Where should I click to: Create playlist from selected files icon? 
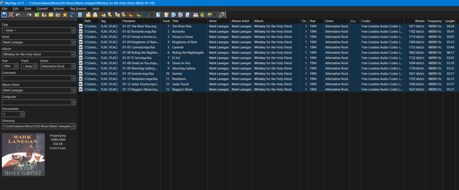(x=95, y=15)
